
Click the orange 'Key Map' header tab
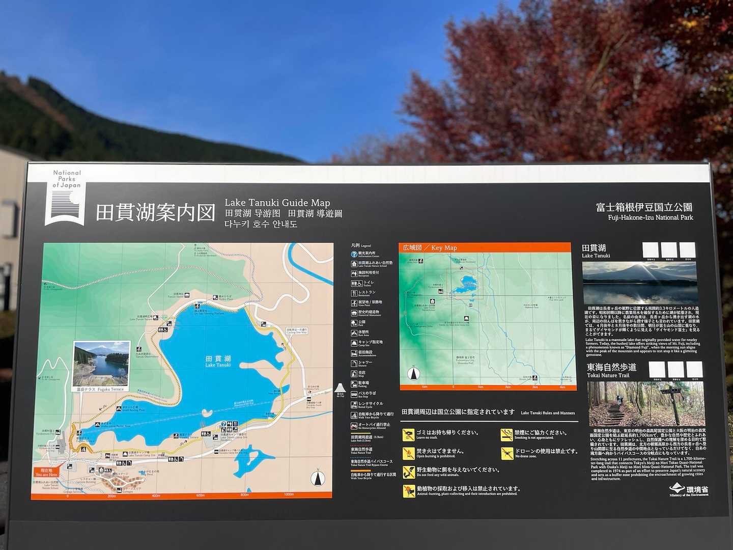(x=484, y=248)
